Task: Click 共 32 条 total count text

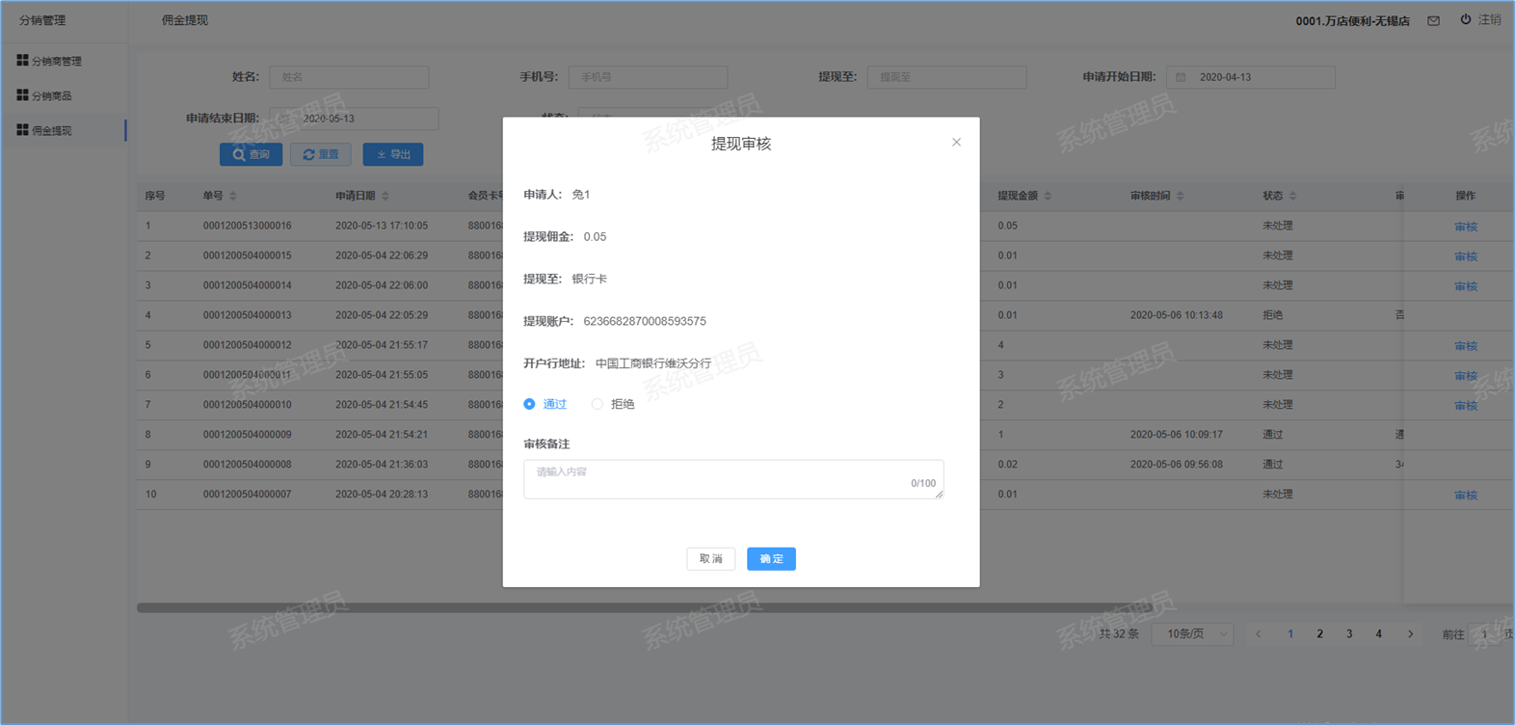Action: click(1119, 634)
